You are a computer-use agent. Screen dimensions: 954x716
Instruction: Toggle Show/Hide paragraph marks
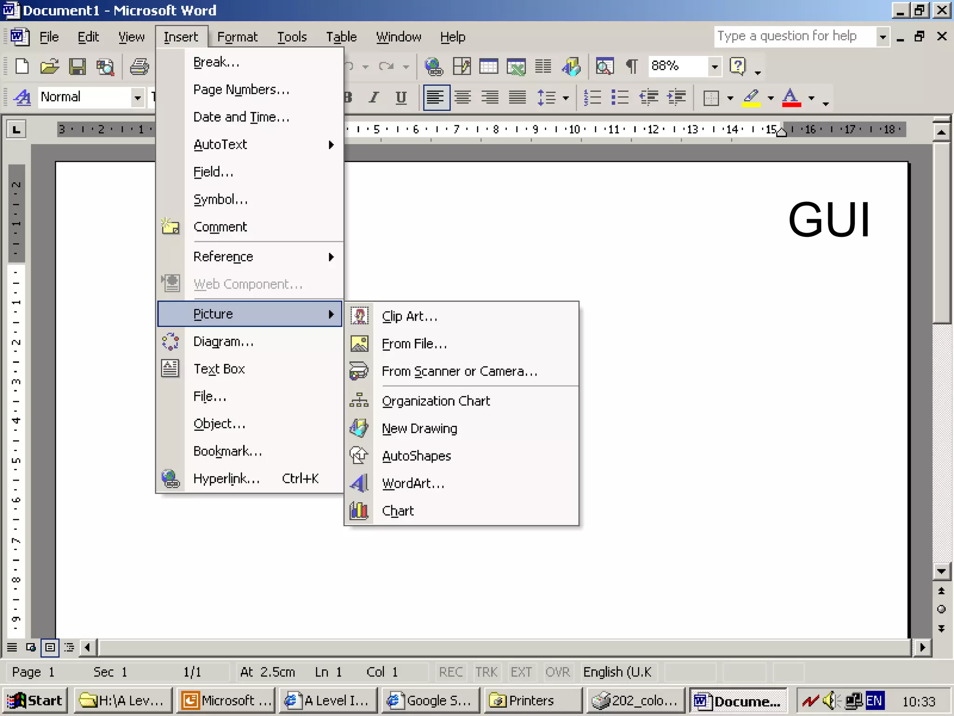click(x=632, y=66)
